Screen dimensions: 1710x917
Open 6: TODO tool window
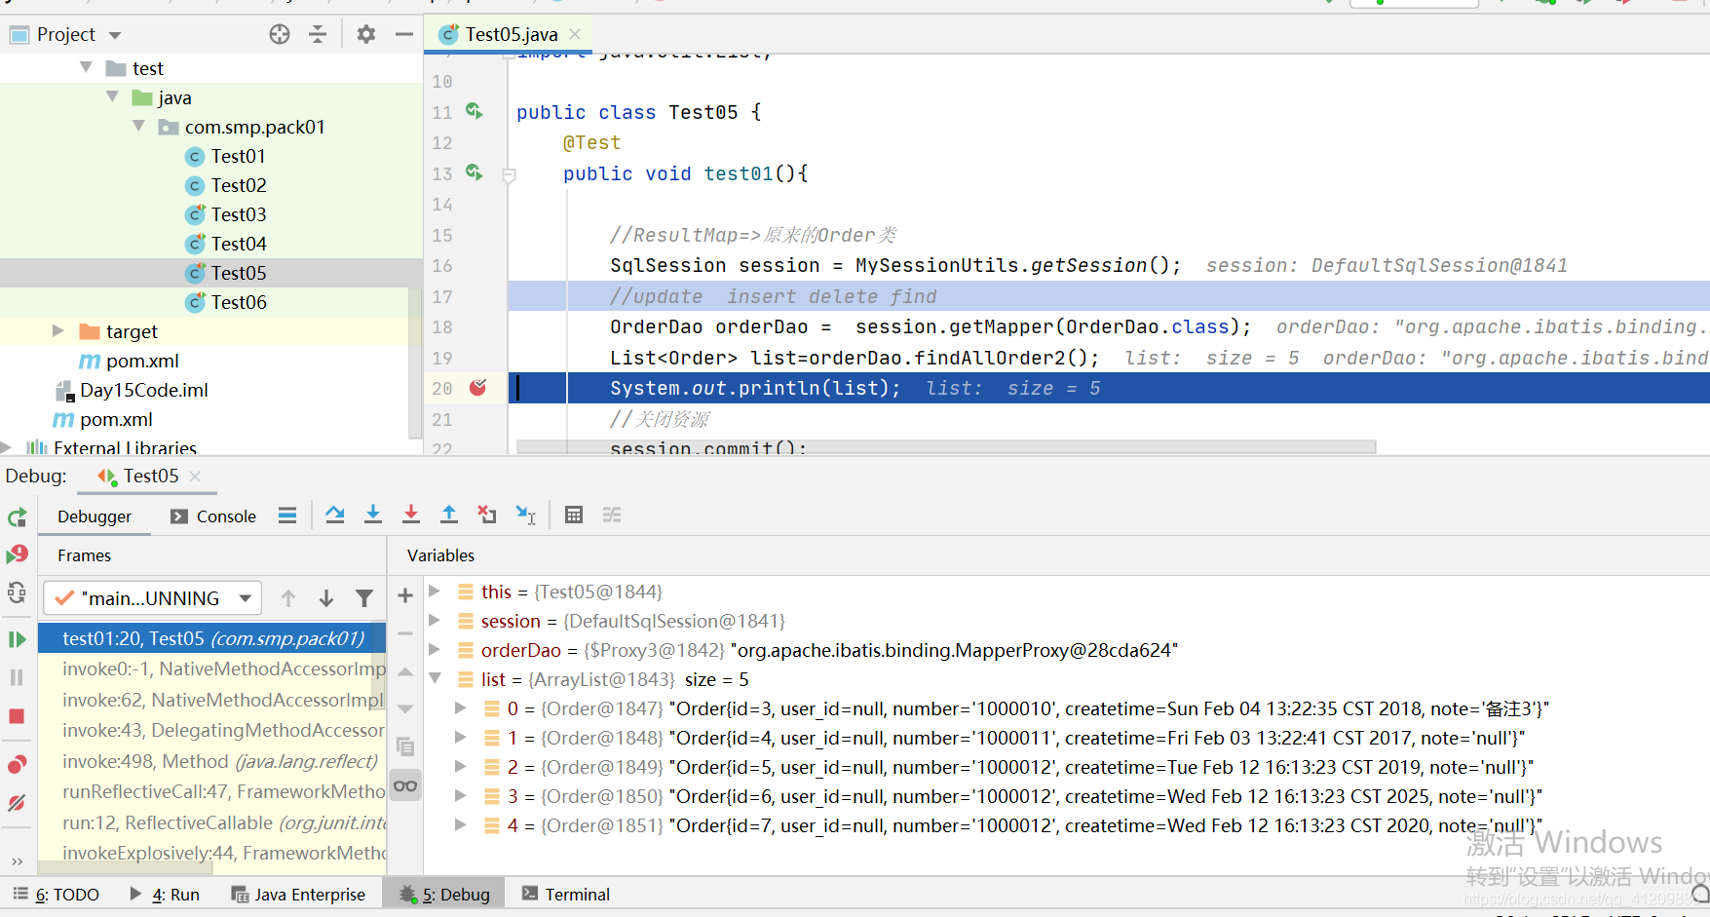pyautogui.click(x=56, y=895)
